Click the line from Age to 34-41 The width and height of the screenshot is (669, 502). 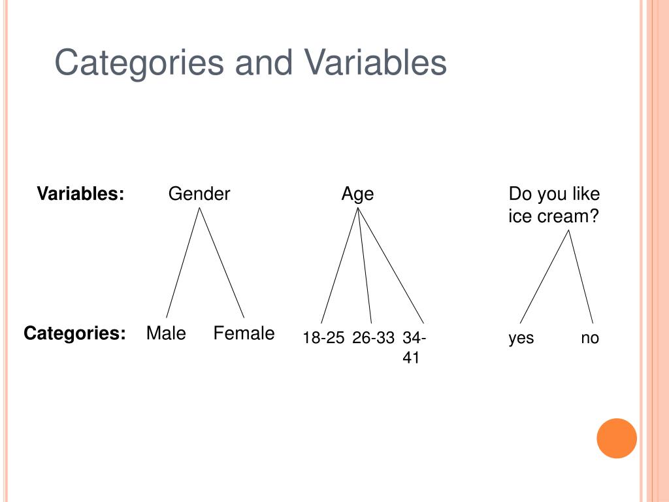point(391,265)
